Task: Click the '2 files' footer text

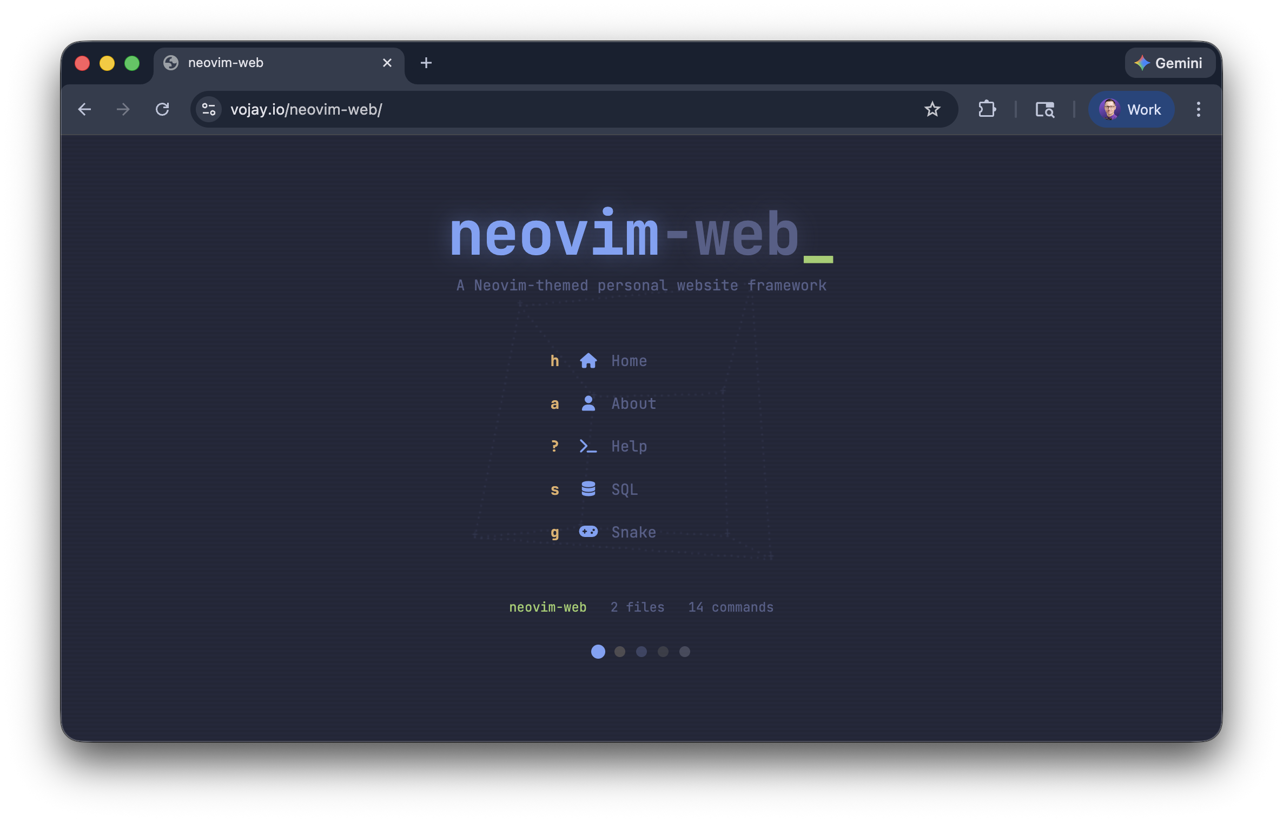Action: click(637, 607)
